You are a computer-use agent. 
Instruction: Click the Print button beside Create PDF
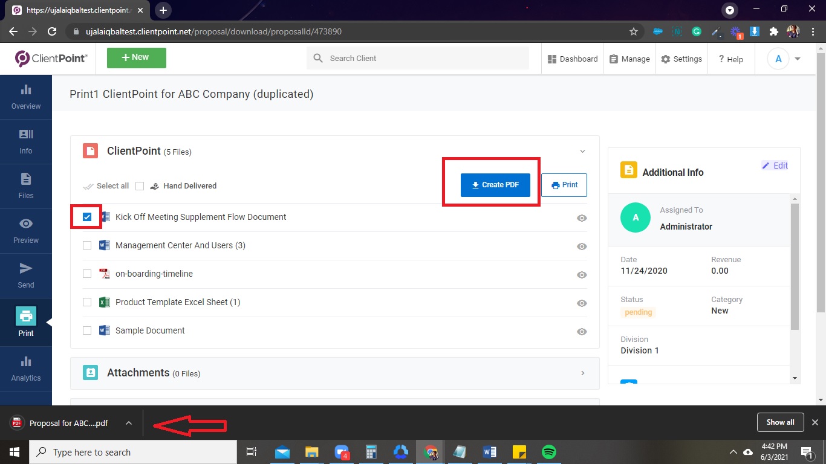tap(564, 185)
